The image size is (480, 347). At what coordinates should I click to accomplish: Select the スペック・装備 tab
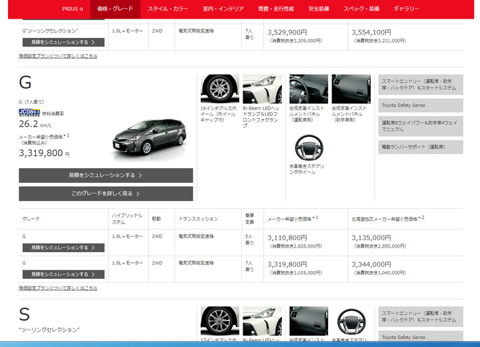coord(361,9)
